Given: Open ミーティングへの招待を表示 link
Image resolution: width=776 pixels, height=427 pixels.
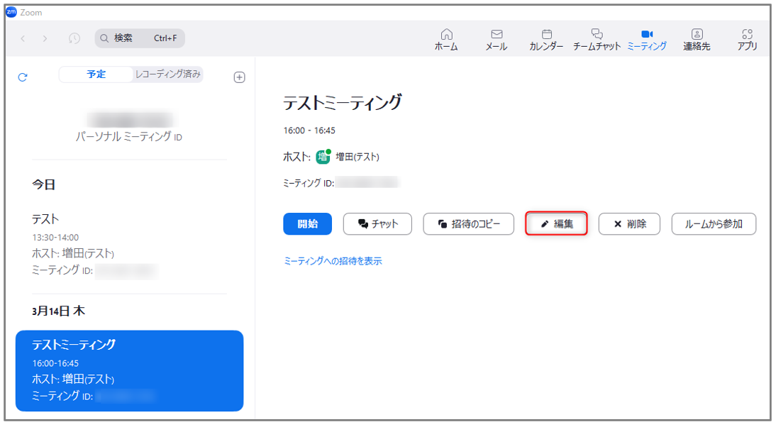Looking at the screenshot, I should tap(333, 261).
